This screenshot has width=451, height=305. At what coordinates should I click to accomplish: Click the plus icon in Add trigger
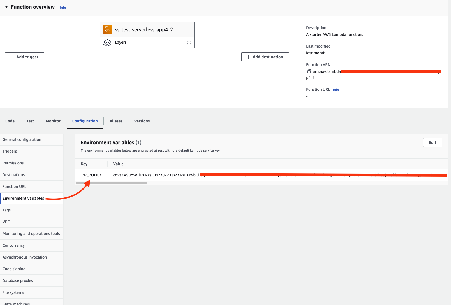click(x=12, y=57)
